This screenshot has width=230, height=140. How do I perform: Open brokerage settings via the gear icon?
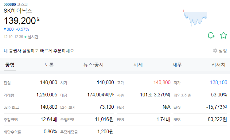point(215,51)
